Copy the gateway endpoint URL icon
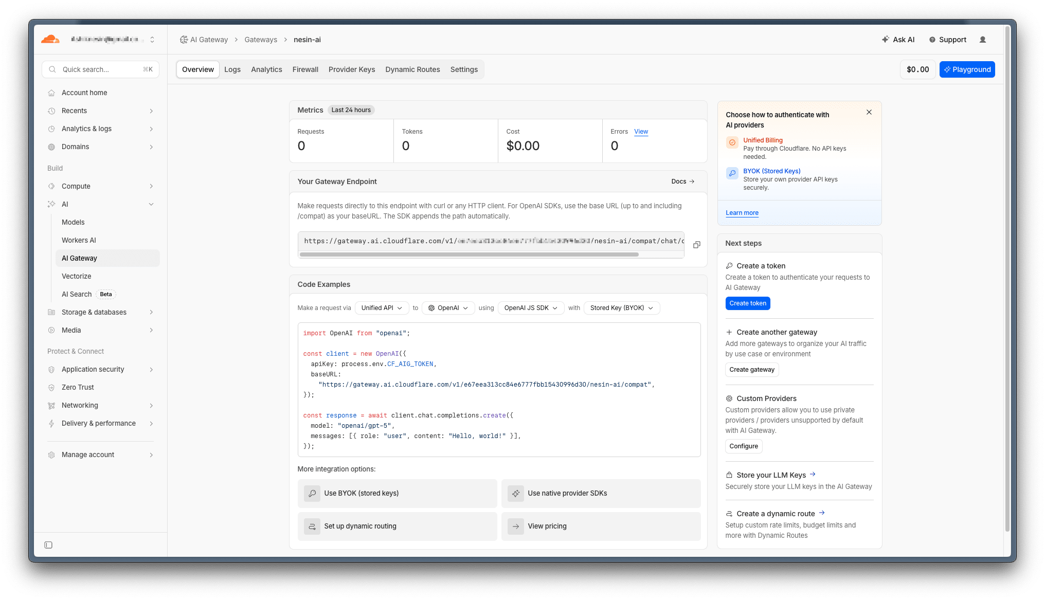This screenshot has height=600, width=1045. (696, 245)
